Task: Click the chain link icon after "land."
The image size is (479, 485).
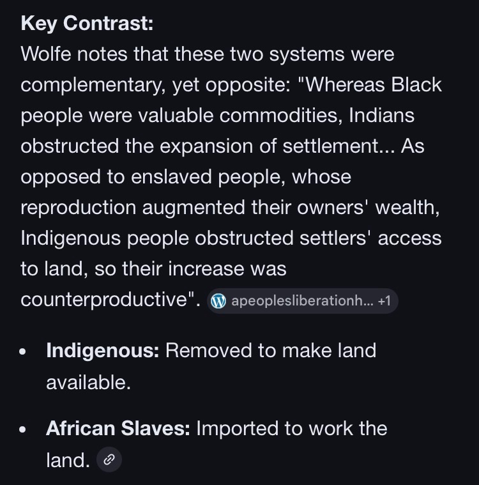Action: coord(109,459)
